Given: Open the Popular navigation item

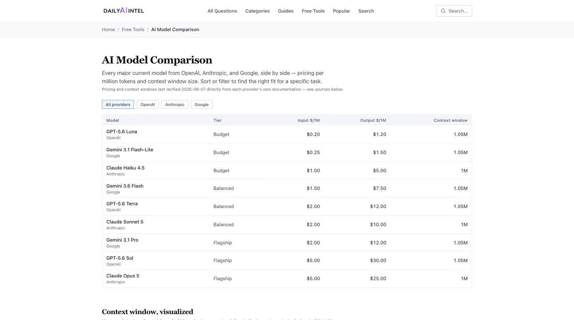Looking at the screenshot, I should 341,11.
